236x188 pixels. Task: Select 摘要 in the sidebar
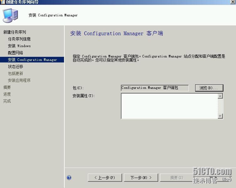(x=7, y=87)
